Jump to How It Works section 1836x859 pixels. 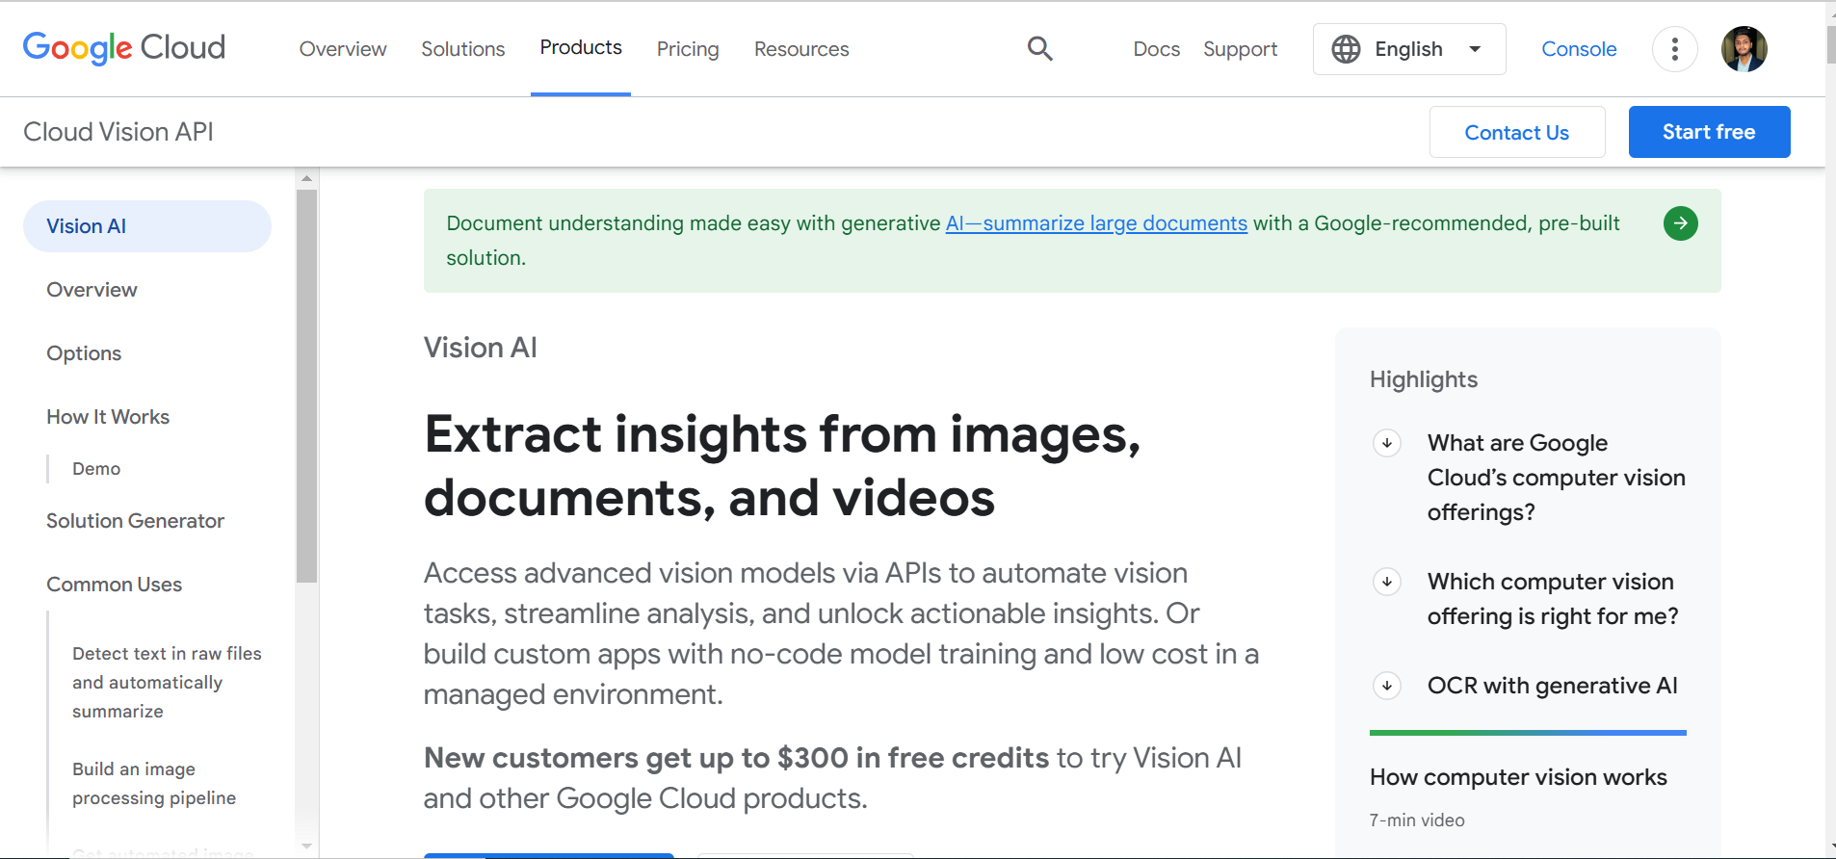pos(108,417)
